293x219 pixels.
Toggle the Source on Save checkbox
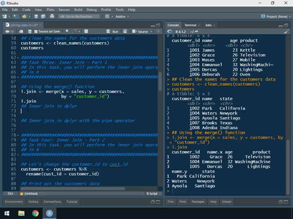pyautogui.click(x=36, y=32)
